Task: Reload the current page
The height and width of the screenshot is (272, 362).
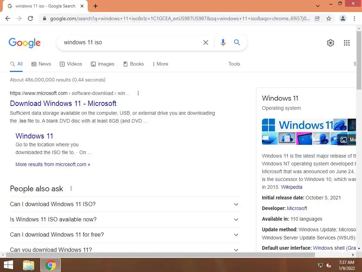Action: tap(30, 18)
